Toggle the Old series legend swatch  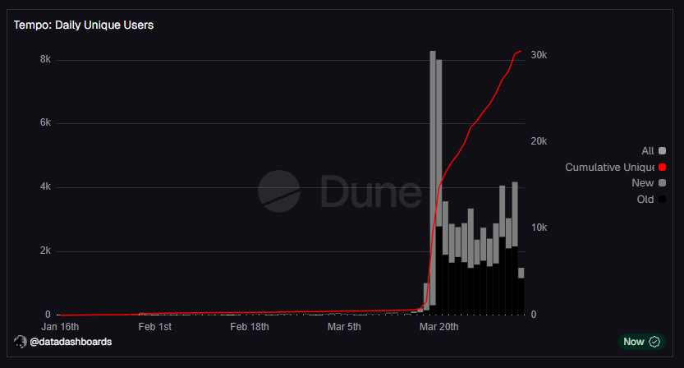pos(662,200)
